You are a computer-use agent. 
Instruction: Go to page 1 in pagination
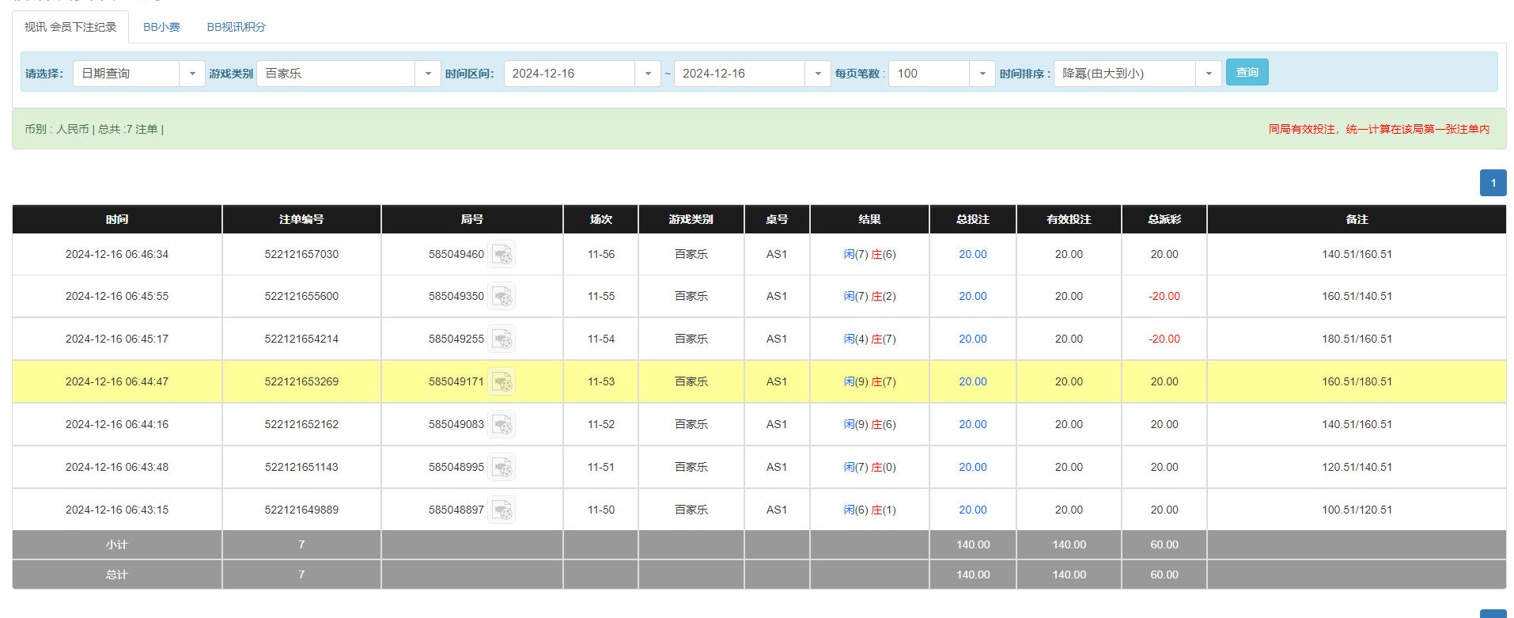click(x=1493, y=183)
